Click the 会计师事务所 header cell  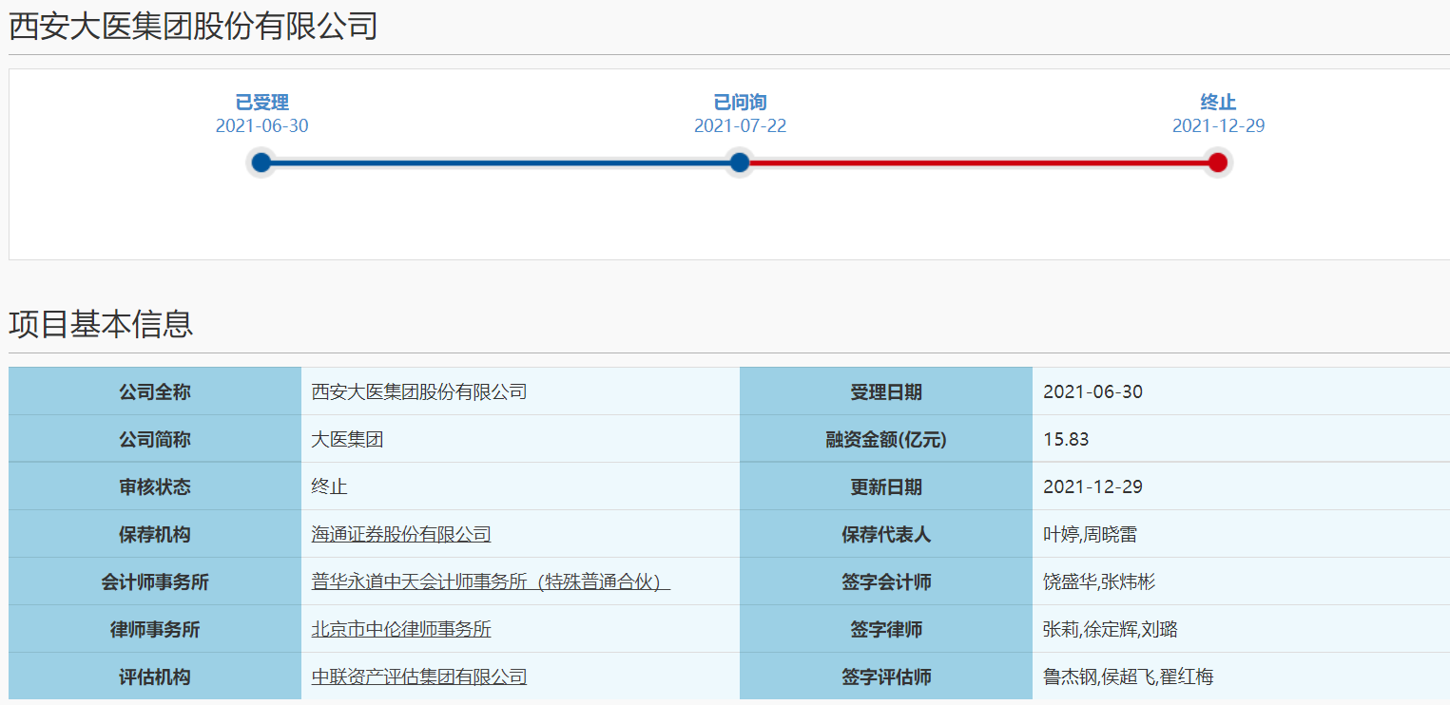pos(155,581)
